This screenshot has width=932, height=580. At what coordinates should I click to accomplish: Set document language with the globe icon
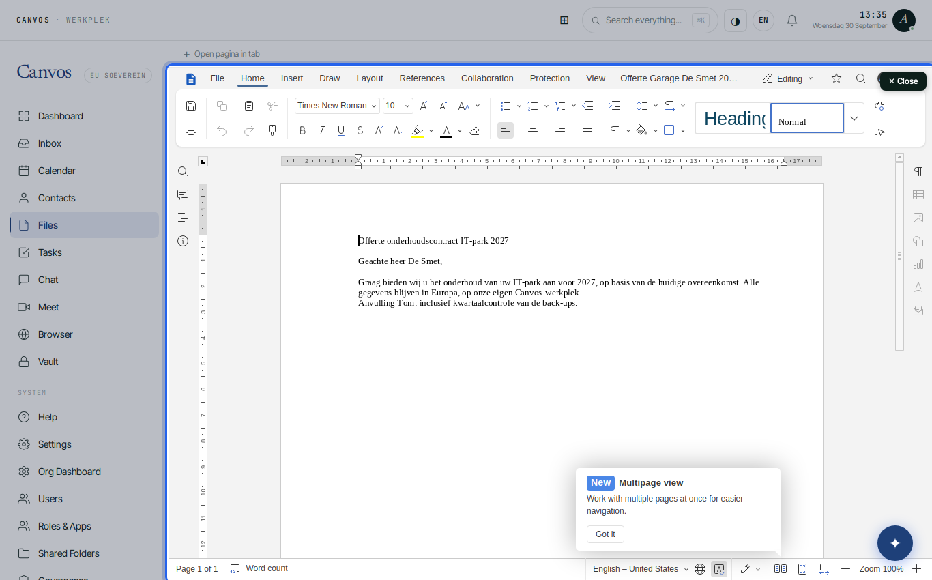(700, 569)
